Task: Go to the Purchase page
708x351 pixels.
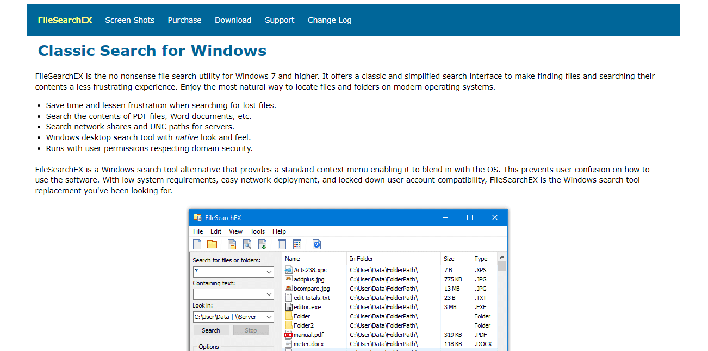Action: click(184, 20)
